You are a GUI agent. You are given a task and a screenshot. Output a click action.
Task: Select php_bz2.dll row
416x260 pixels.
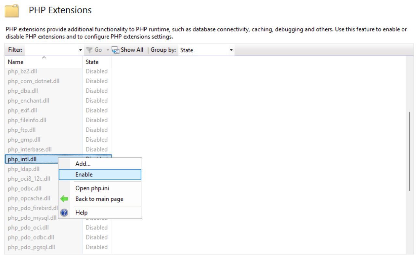pyautogui.click(x=58, y=71)
